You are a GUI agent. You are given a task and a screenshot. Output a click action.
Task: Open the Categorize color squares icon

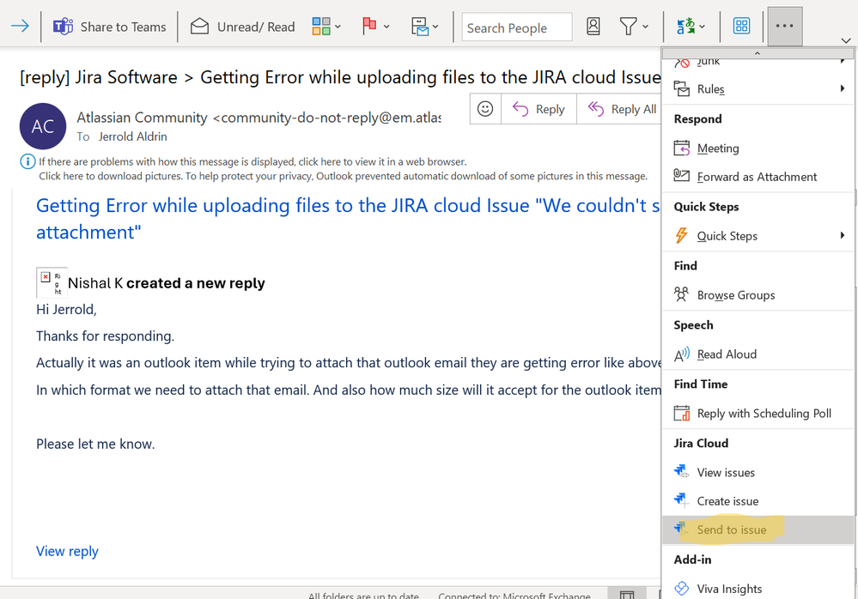pyautogui.click(x=320, y=26)
